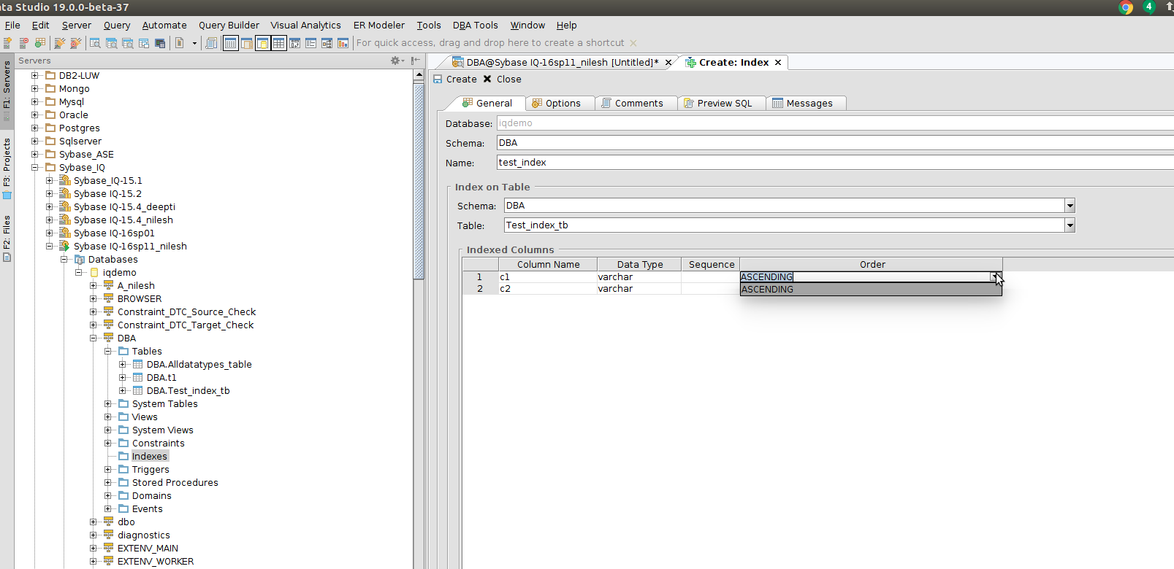Click the schema hierarchy toolbar icon
The width and height of the screenshot is (1174, 569).
(327, 43)
